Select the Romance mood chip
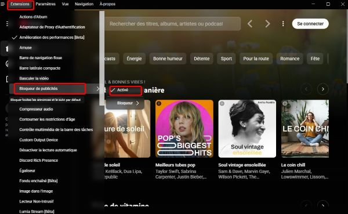Image resolution: width=348 pixels, height=214 pixels. pyautogui.click(x=289, y=59)
